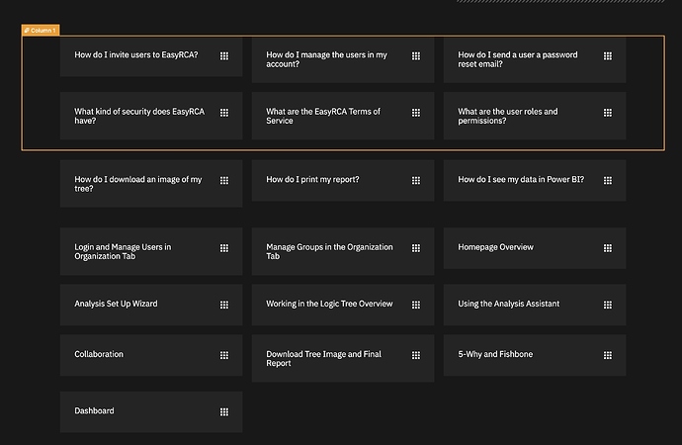
Task: Open 'Working in the Logic Tree Overview' article
Action: (x=329, y=304)
